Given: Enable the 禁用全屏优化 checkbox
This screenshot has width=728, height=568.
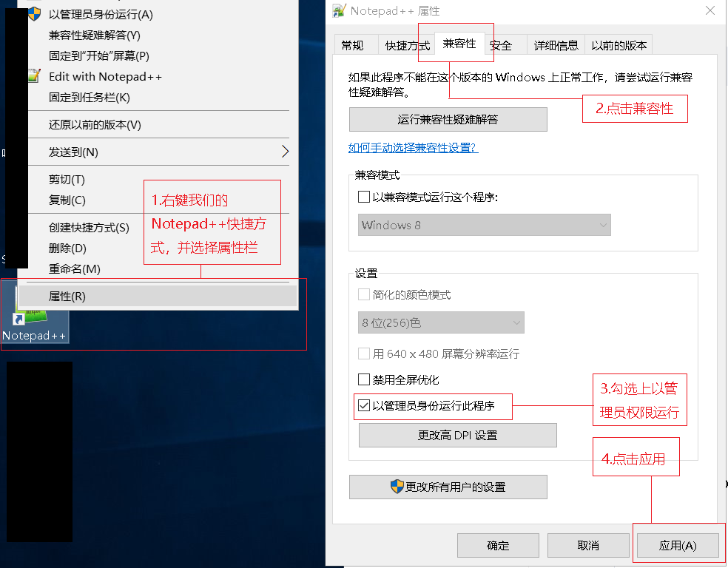Looking at the screenshot, I should point(363,379).
